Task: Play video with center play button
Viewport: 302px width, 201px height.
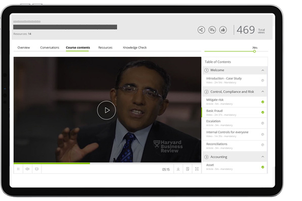Action: click(106, 110)
